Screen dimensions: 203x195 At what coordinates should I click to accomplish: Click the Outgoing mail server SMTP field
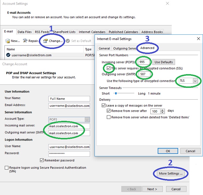[x=69, y=133]
